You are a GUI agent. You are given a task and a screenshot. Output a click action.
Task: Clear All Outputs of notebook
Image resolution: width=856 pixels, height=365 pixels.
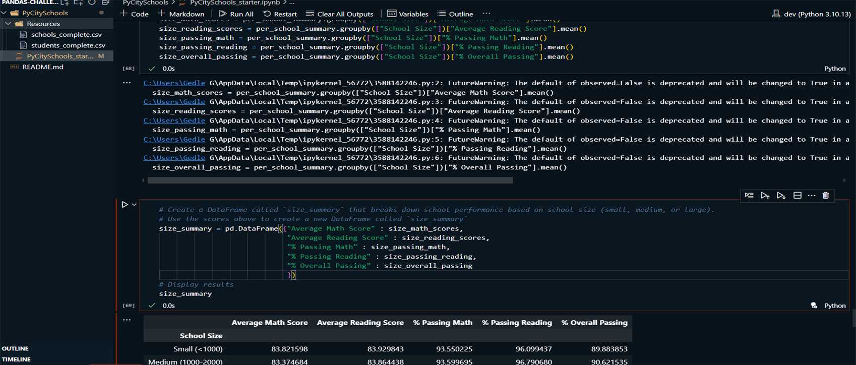[x=339, y=14]
